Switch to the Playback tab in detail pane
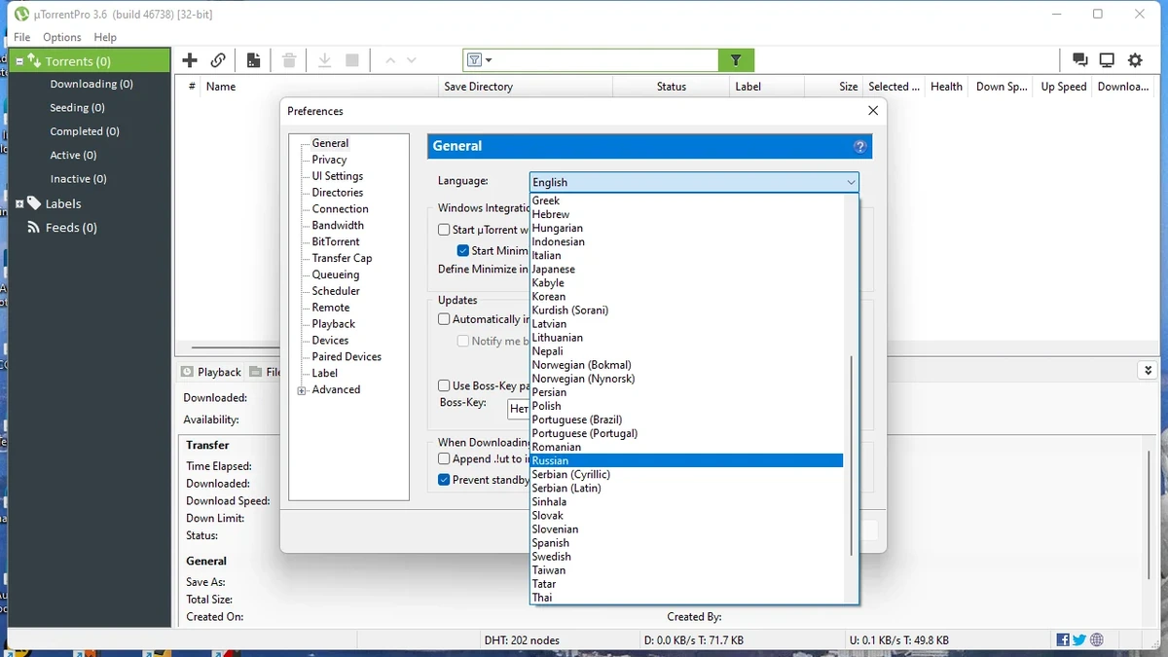The image size is (1168, 657). (211, 372)
